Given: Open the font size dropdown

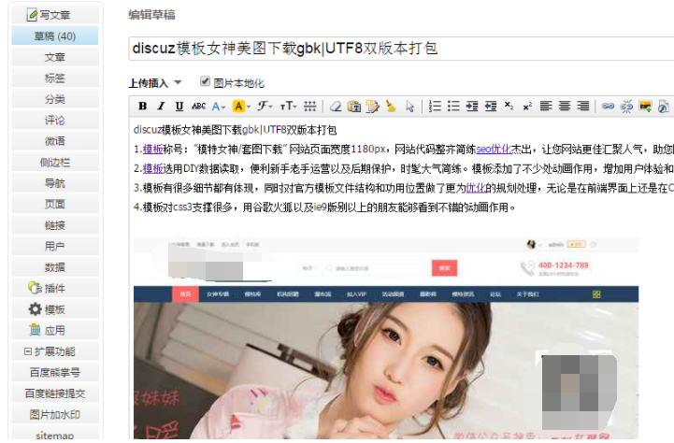Looking at the screenshot, I should click(288, 107).
